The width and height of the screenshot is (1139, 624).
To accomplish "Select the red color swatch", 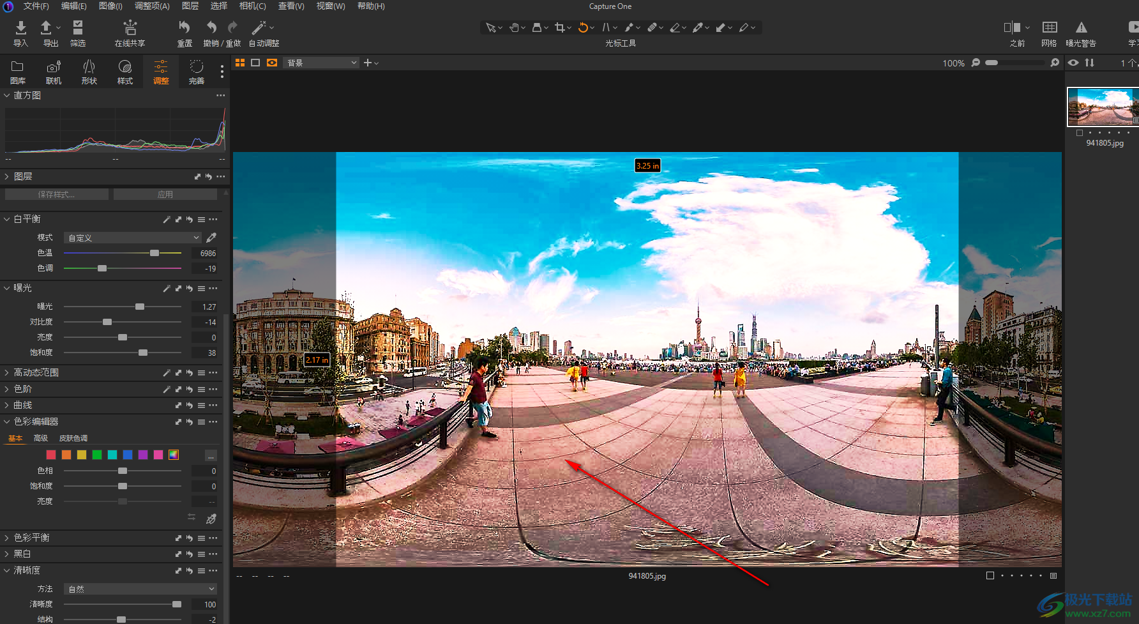I will (x=51, y=455).
